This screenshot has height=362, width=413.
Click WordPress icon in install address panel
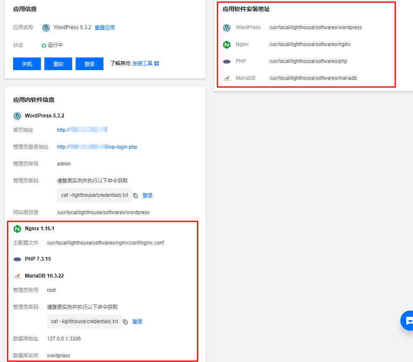[x=227, y=27]
